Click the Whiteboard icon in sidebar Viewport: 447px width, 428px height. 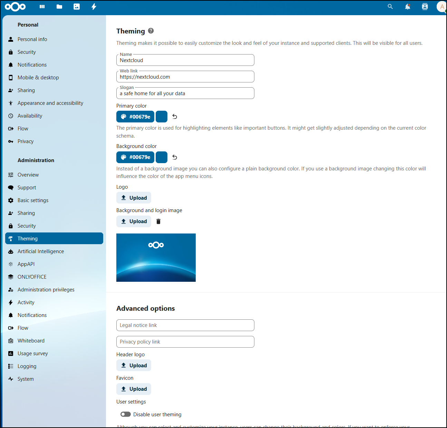[x=11, y=341]
